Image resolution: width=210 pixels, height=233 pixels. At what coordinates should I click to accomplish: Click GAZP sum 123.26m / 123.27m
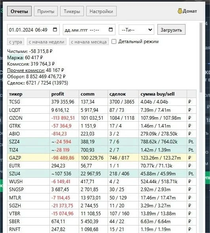(161, 158)
